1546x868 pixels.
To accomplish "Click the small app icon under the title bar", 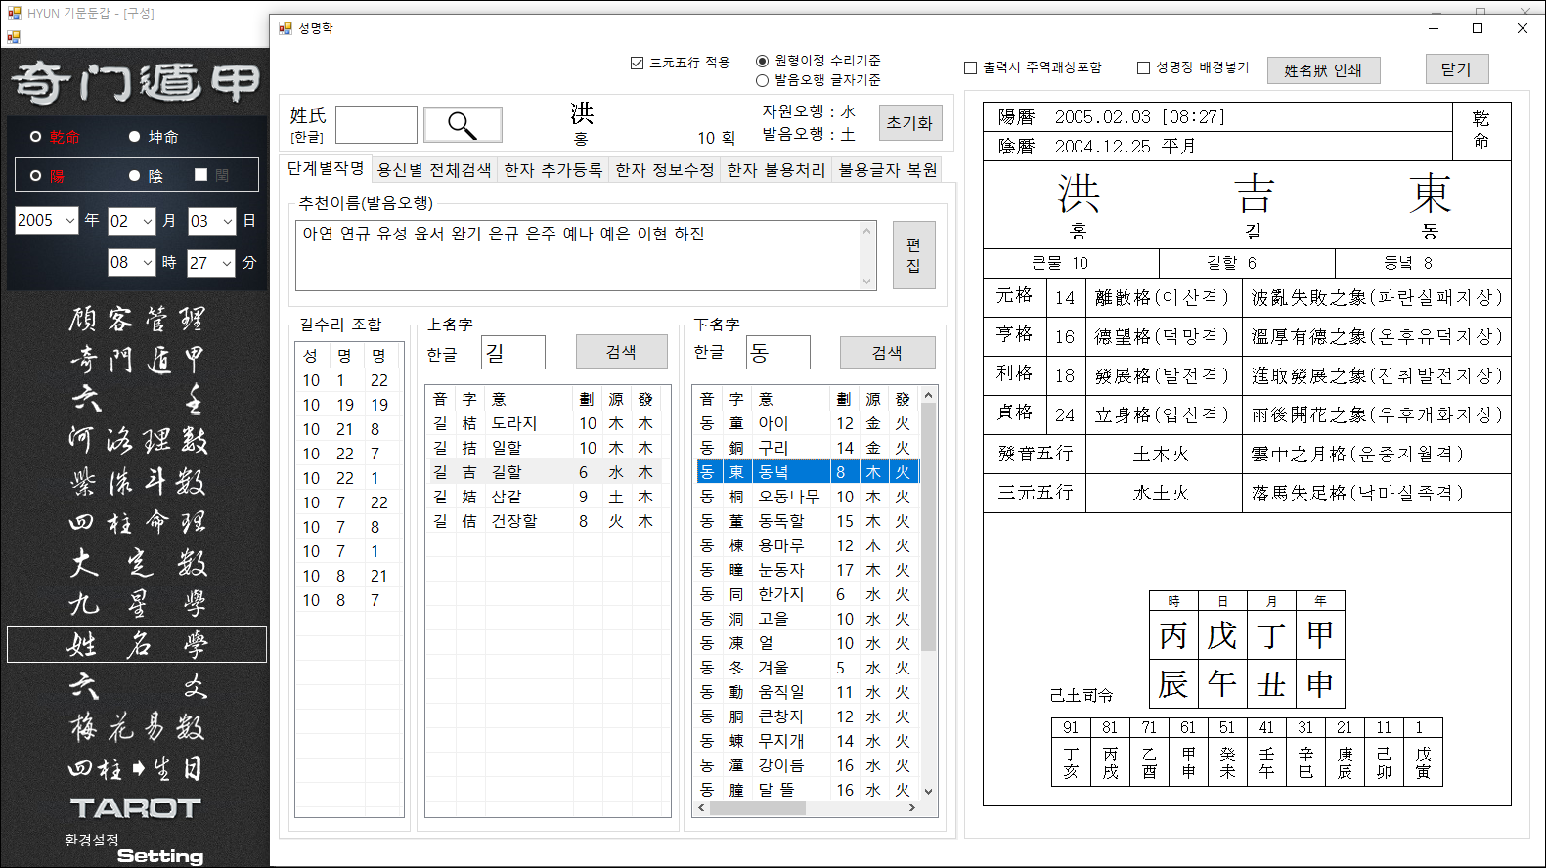I will pos(14,37).
